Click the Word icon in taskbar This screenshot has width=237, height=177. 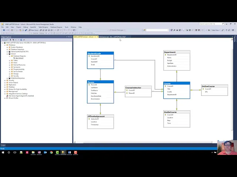(x=69, y=152)
